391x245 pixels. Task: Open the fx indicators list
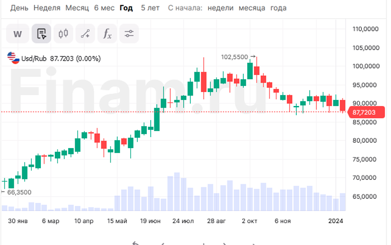[x=107, y=34]
